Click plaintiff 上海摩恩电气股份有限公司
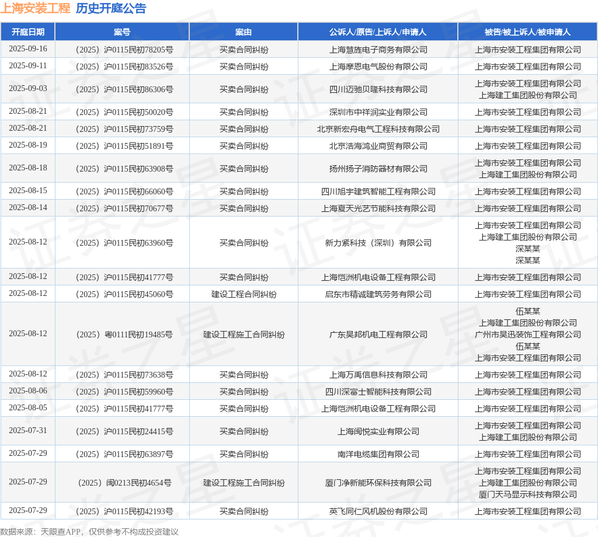Screen dimensions: 598x537 click(x=378, y=67)
